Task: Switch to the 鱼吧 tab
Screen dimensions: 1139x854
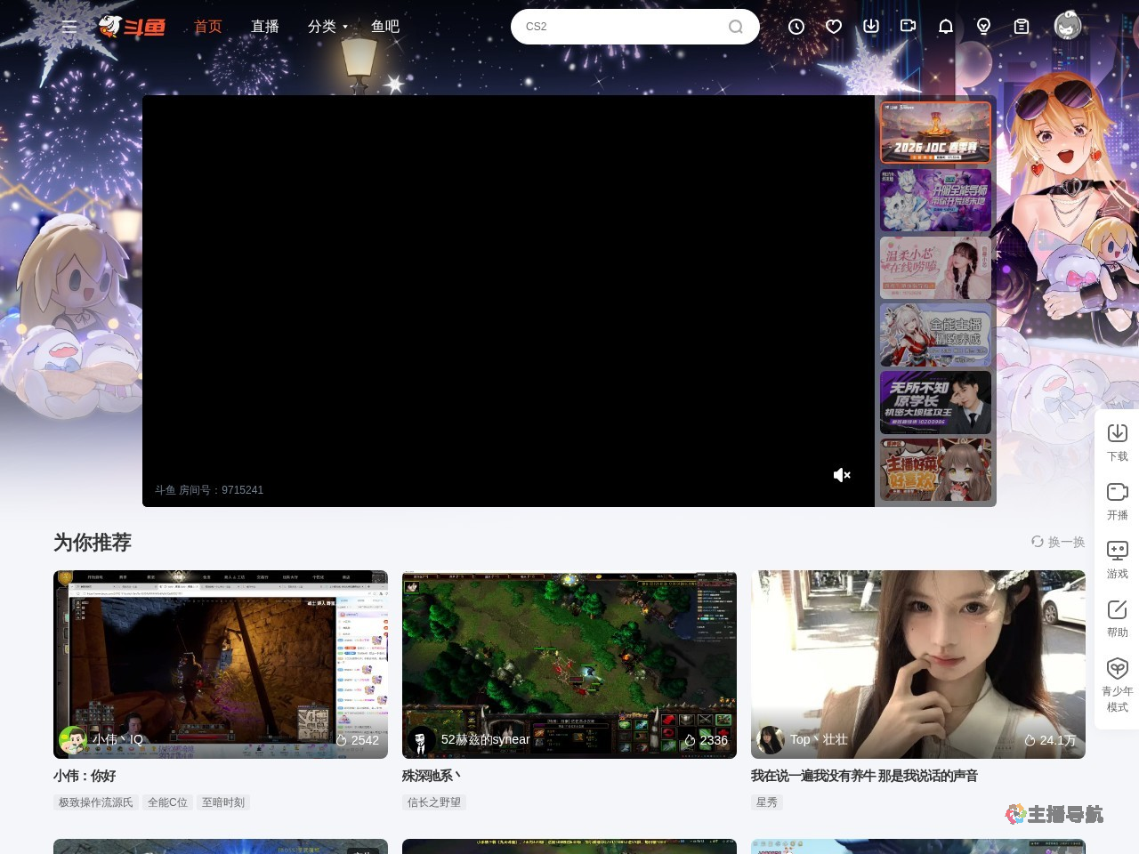Action: point(385,27)
